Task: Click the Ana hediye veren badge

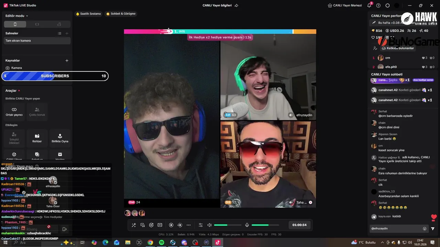Action: (x=423, y=80)
